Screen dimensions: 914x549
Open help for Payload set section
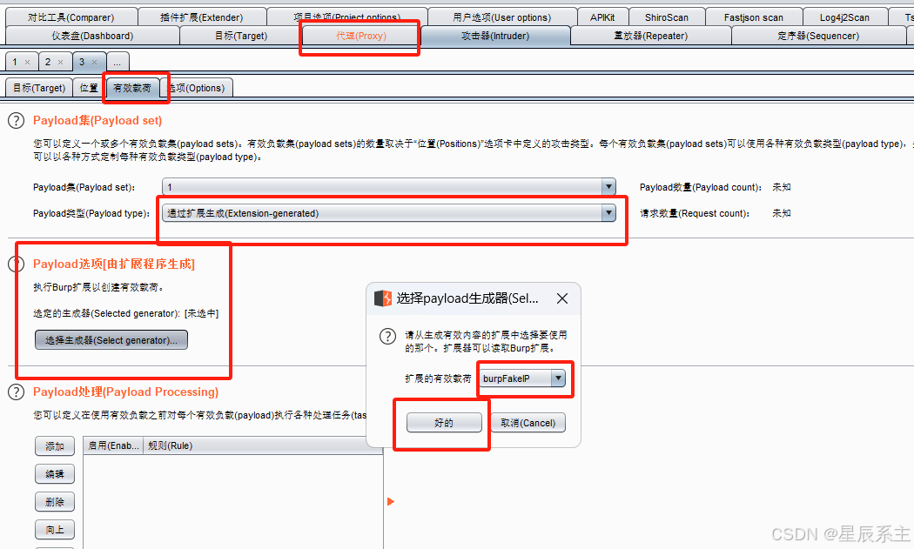coord(17,121)
